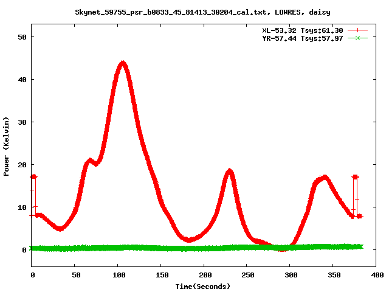Screen dimensions: 389x292
Task: Click x-axis tick label 250
Action: pyautogui.click(x=248, y=275)
